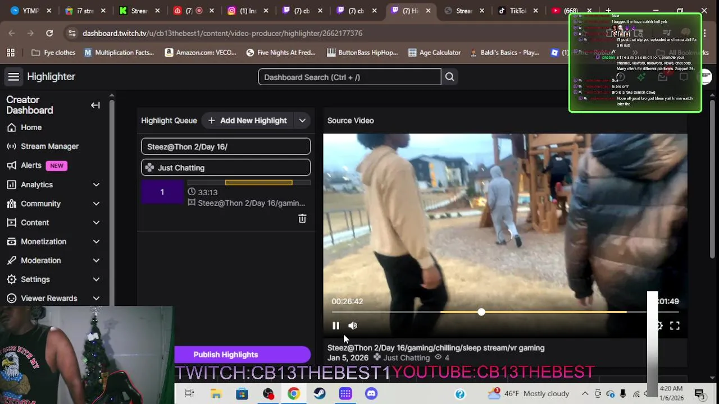Expand the Settings section chevron
Viewport: 719px width, 404px height.
click(96, 279)
